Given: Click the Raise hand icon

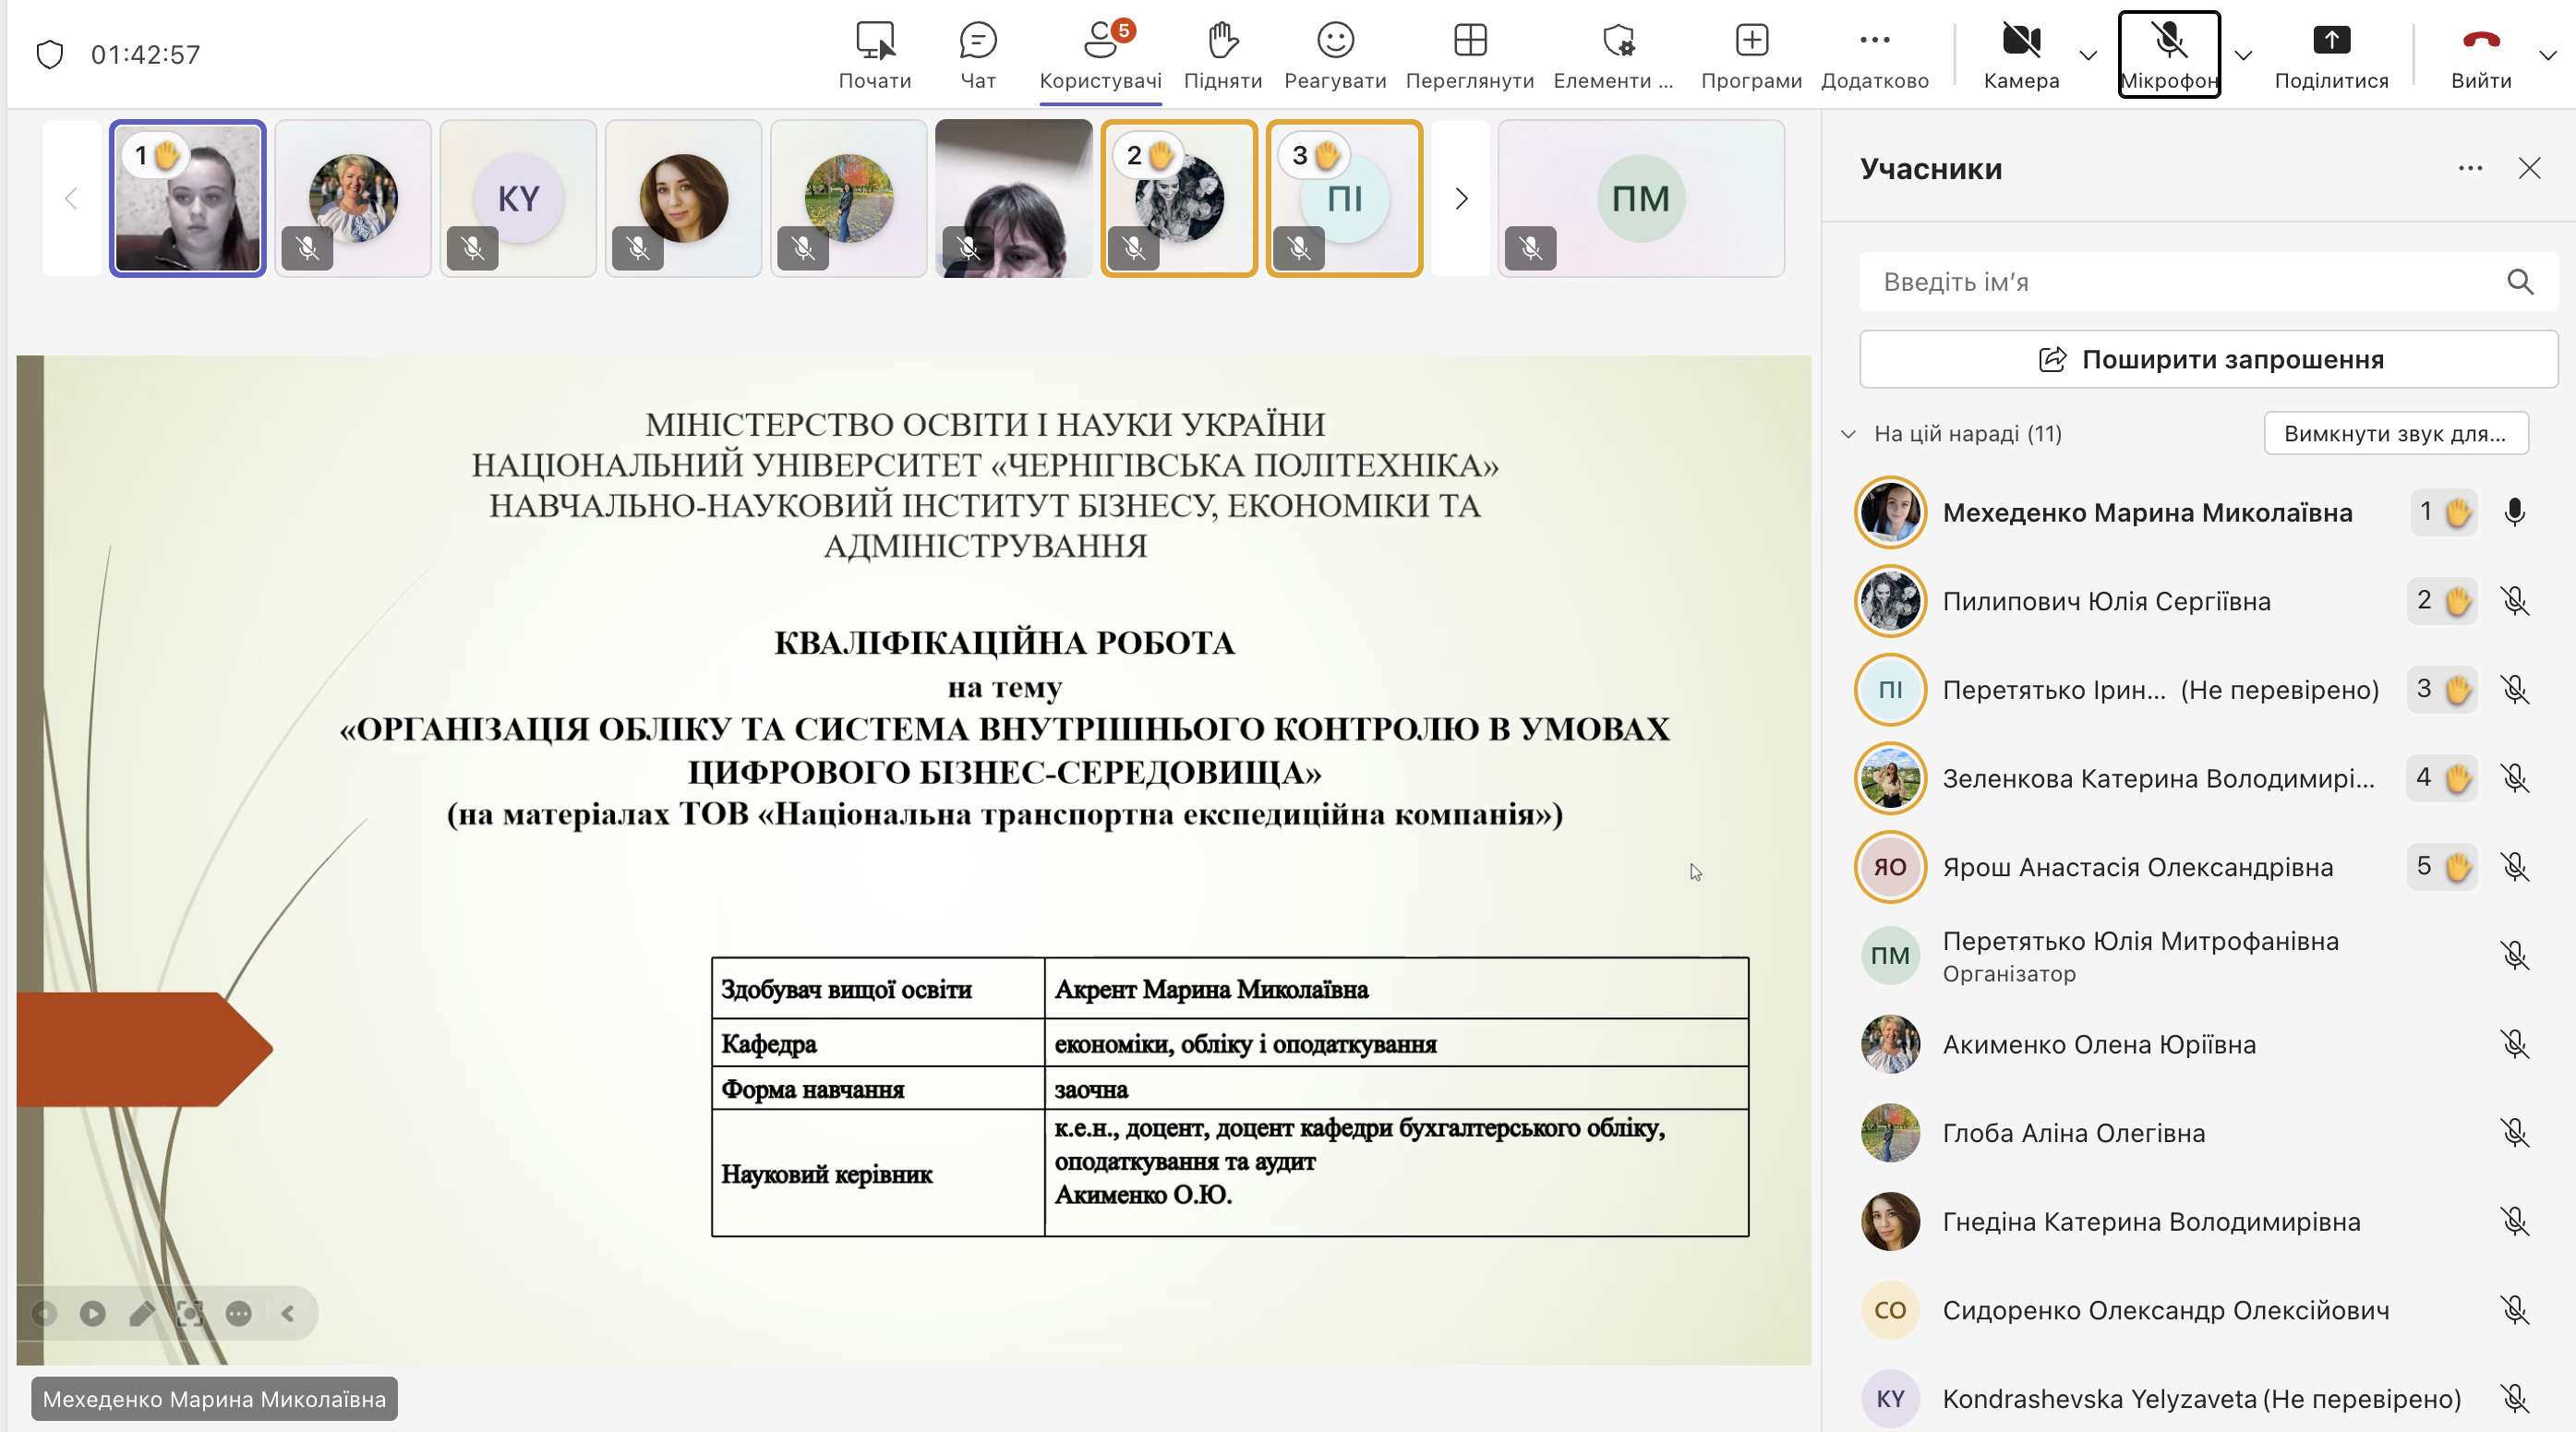Looking at the screenshot, I should pyautogui.click(x=1222, y=41).
